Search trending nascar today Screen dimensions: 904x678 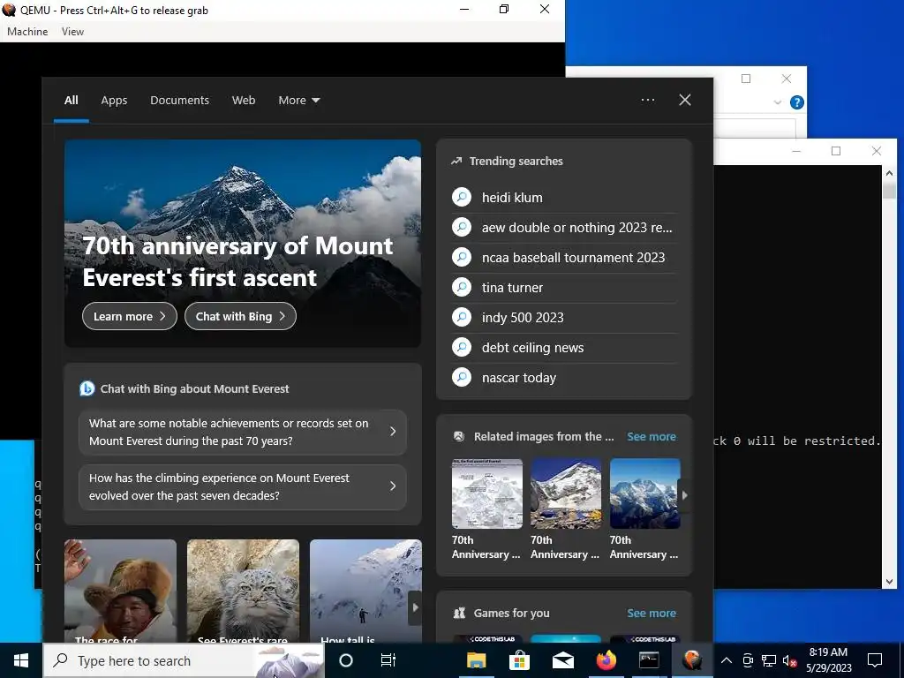(x=519, y=378)
